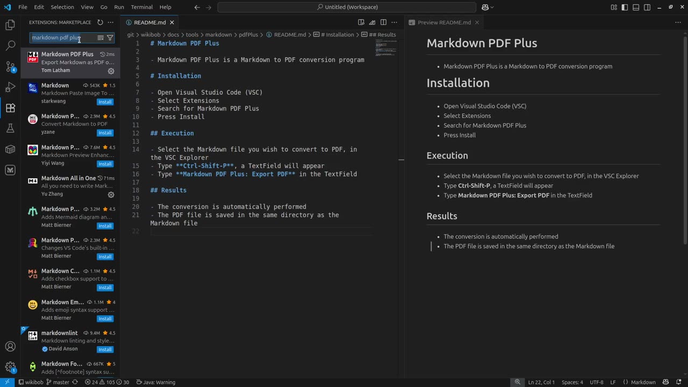Open preview to the side from the editor toolbar

click(361, 23)
